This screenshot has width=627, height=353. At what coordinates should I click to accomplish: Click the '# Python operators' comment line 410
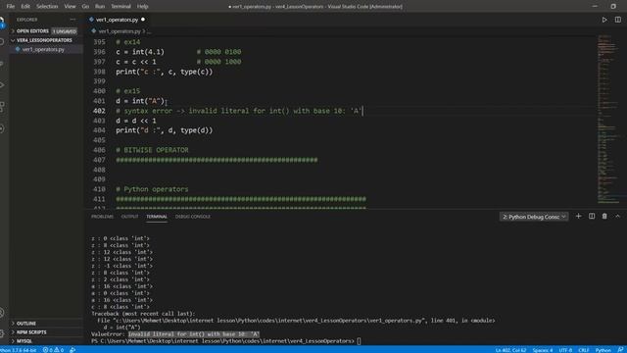(x=152, y=189)
